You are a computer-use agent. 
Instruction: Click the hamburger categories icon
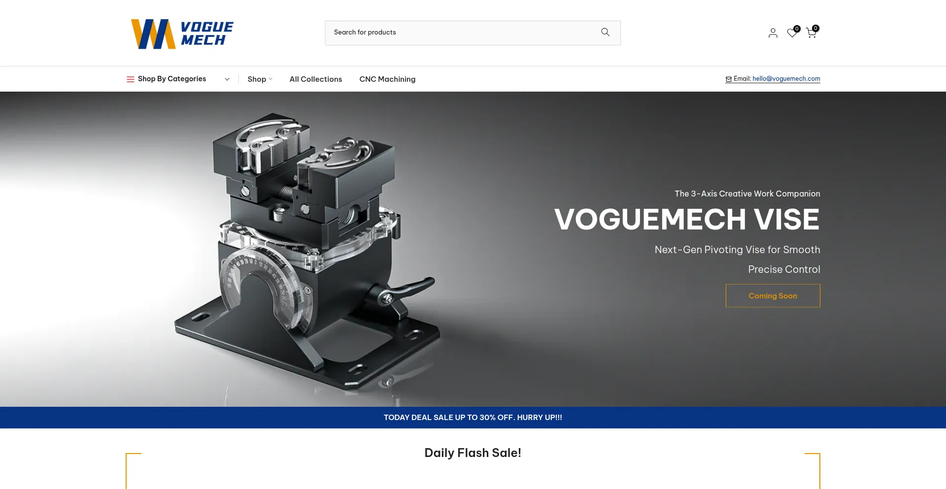[131, 79]
